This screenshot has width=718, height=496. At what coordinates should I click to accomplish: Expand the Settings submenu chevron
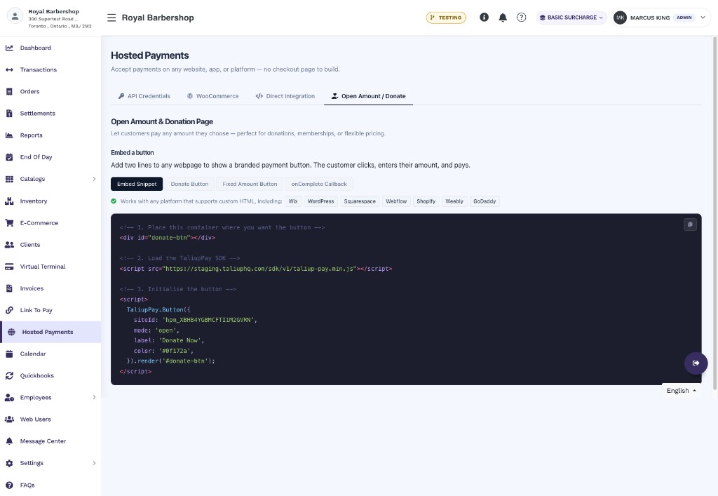coord(94,463)
